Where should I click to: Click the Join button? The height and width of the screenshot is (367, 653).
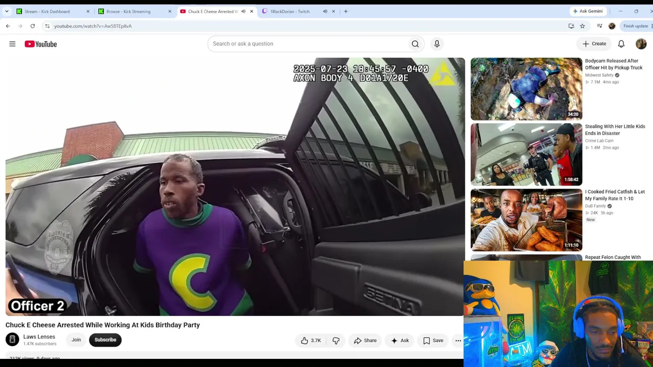point(76,340)
